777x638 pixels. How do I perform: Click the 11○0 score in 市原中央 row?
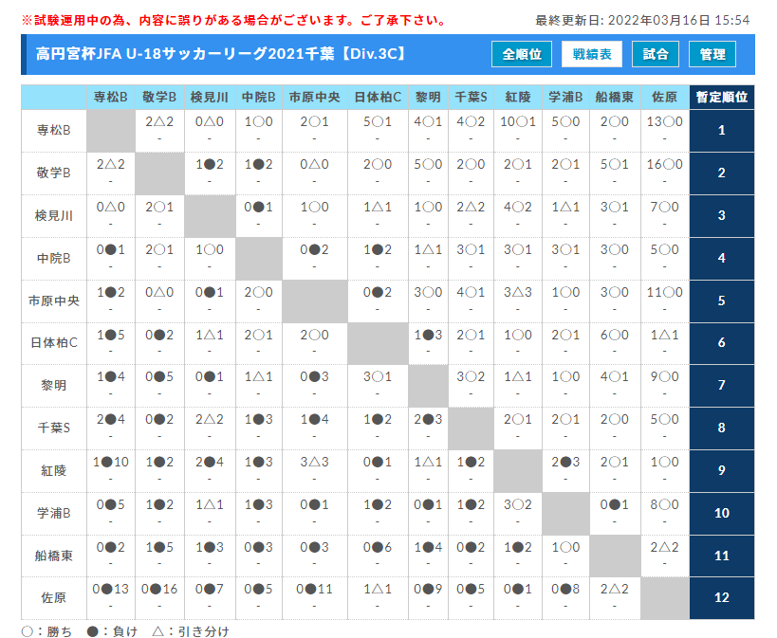[x=664, y=292]
